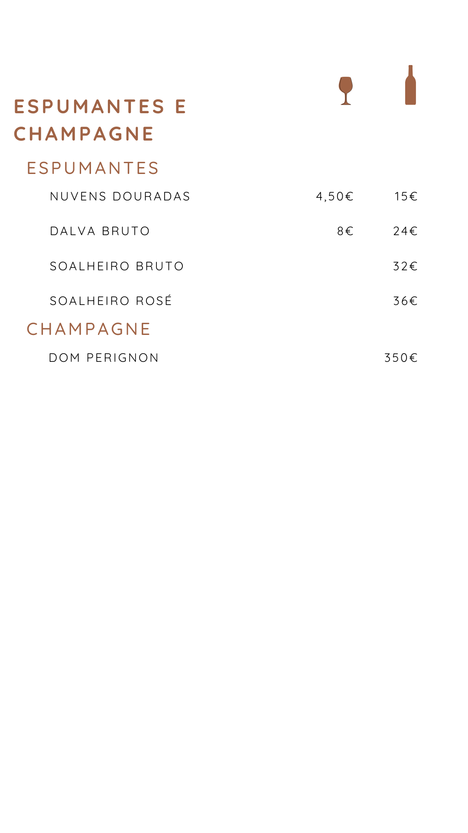
Task: Click the word "DOM"
Action: (x=65, y=358)
